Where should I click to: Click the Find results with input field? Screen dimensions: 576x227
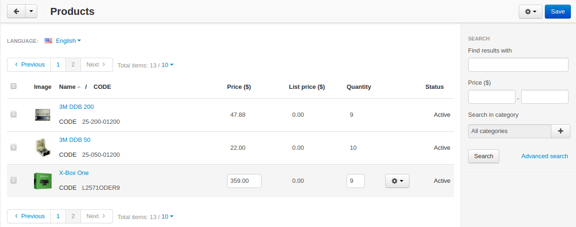(x=518, y=65)
